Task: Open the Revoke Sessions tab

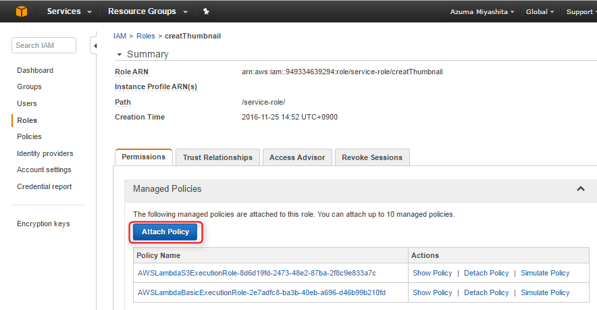Action: [372, 157]
